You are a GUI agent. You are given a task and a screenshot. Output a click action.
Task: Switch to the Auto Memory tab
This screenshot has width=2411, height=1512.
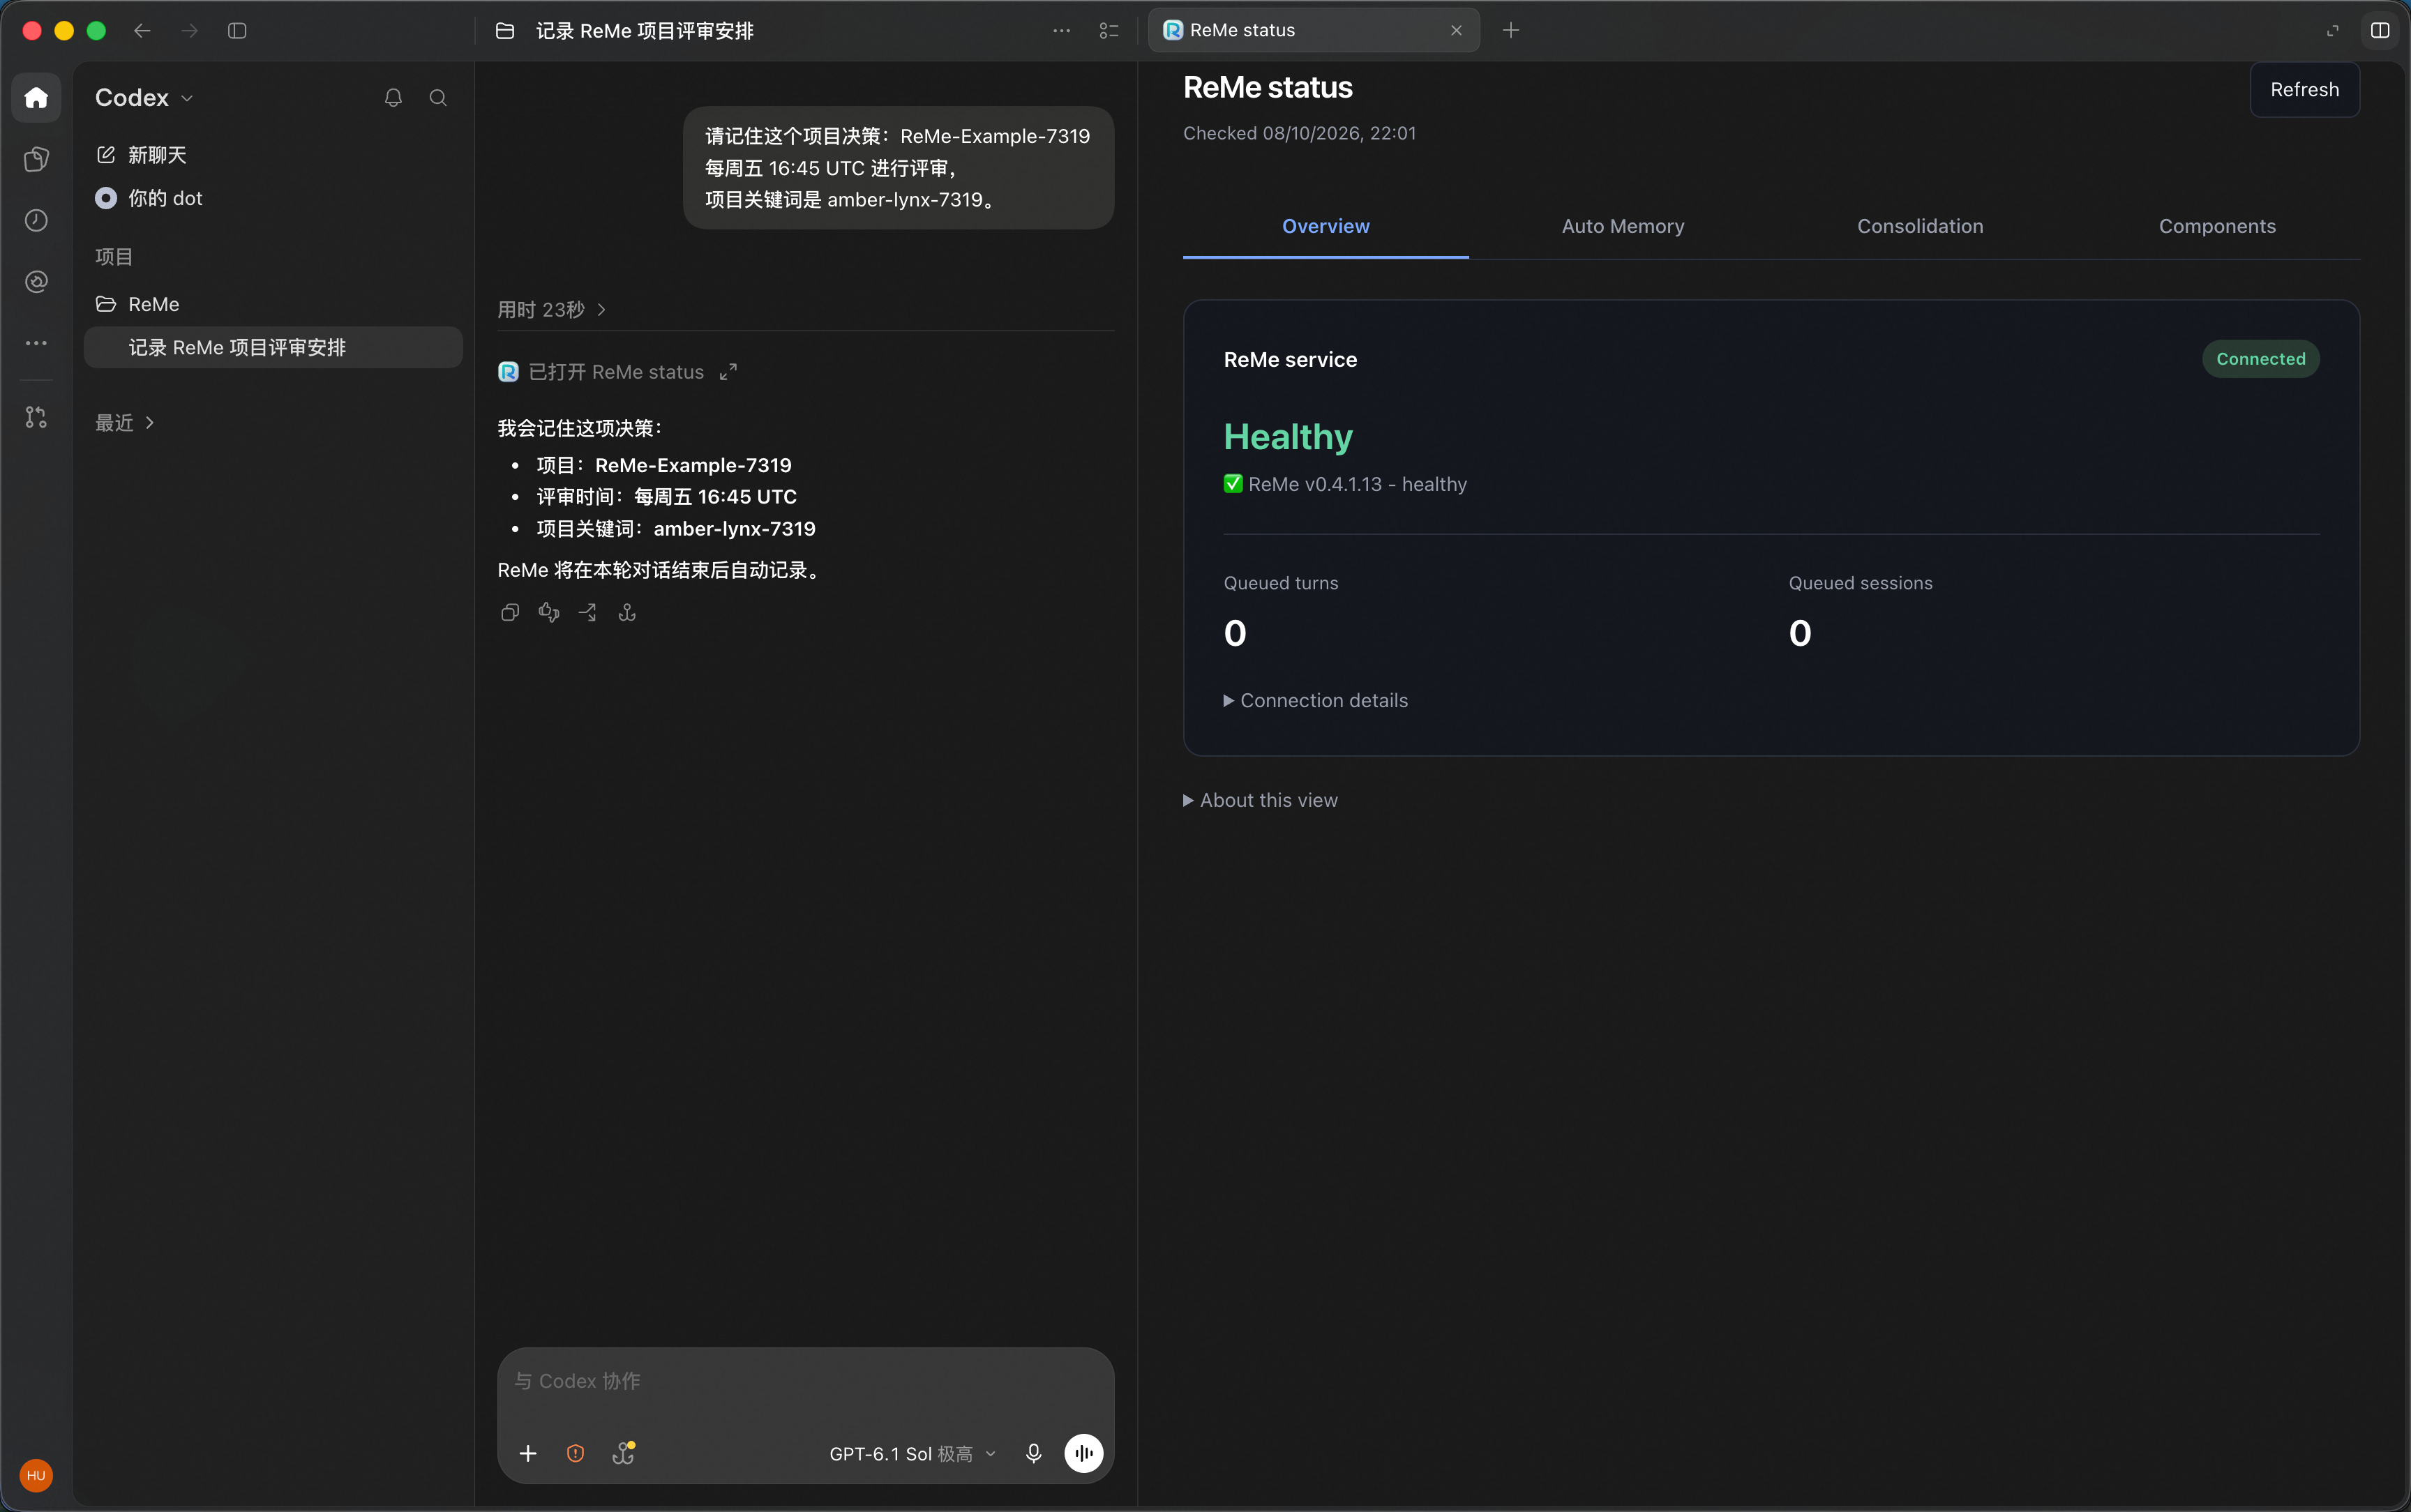(x=1622, y=226)
